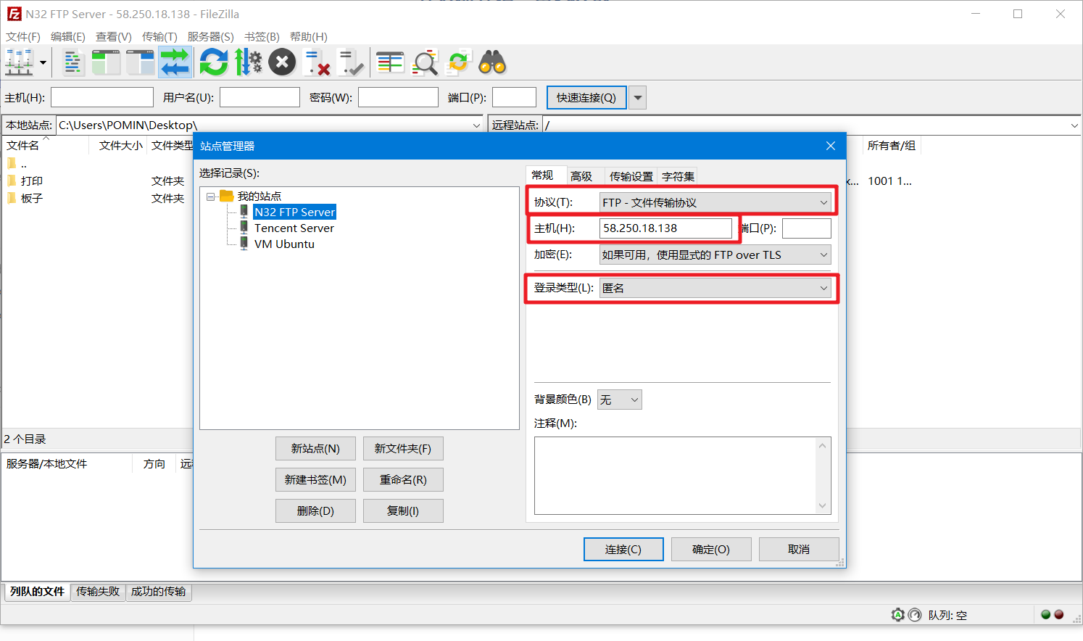Click the VM Ubuntu site icon
Viewport: 1083px width, 641px height.
click(244, 244)
